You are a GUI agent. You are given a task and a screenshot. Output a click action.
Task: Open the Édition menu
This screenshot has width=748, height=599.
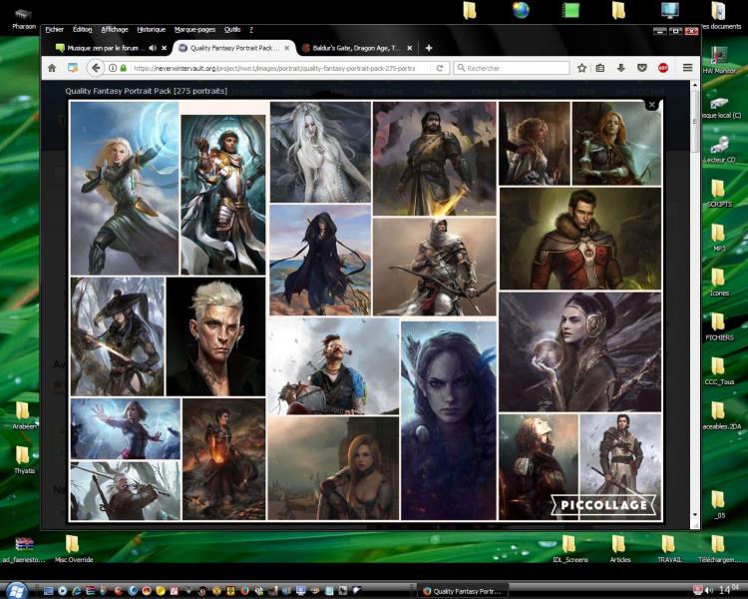click(x=82, y=30)
